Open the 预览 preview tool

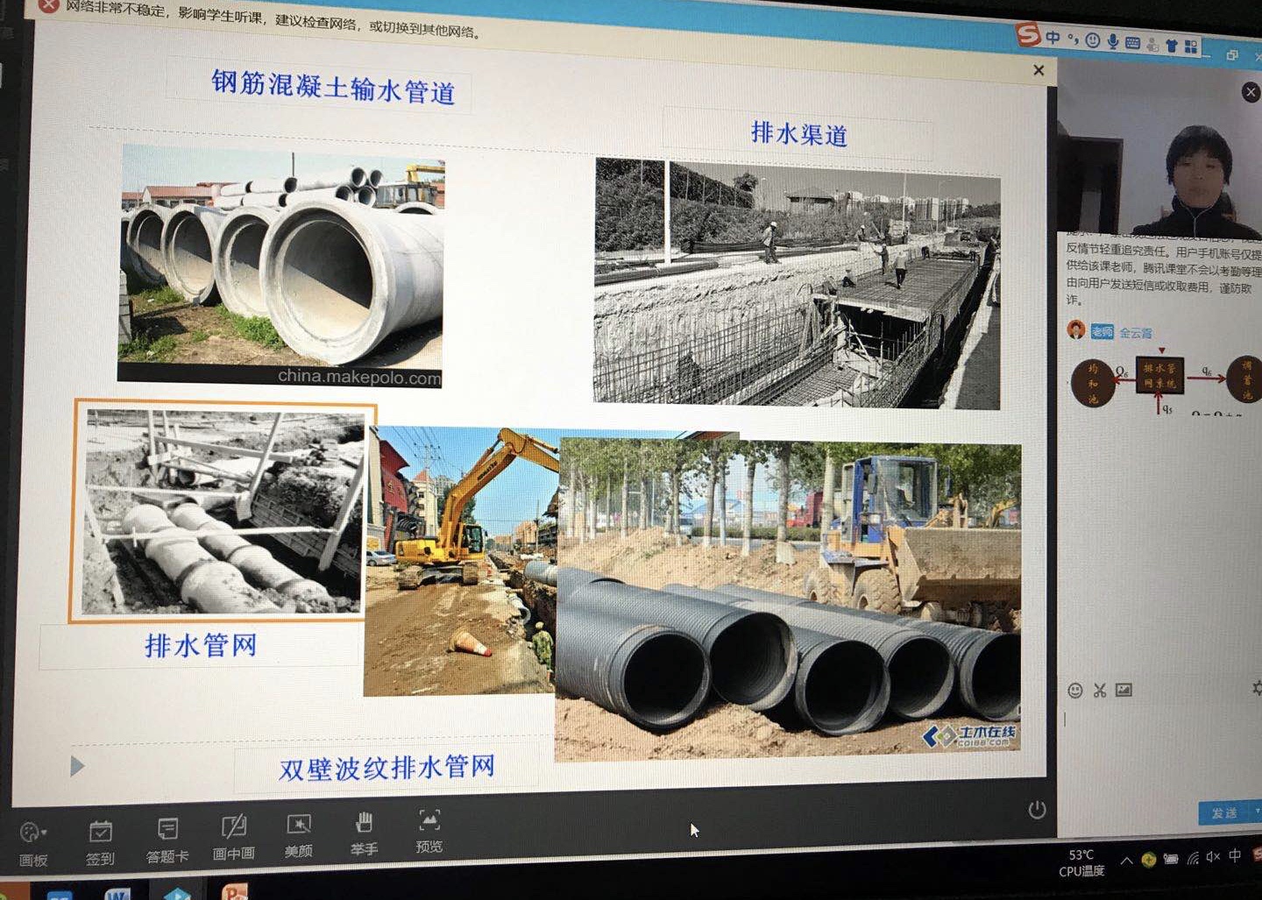(x=429, y=830)
